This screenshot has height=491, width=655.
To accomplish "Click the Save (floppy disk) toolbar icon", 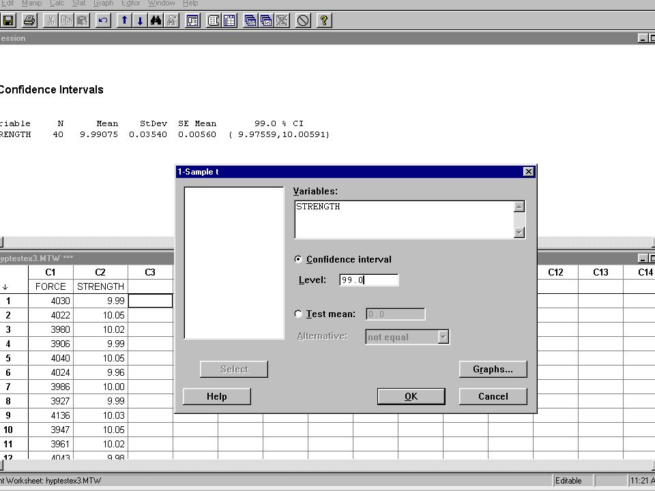I will pyautogui.click(x=8, y=20).
